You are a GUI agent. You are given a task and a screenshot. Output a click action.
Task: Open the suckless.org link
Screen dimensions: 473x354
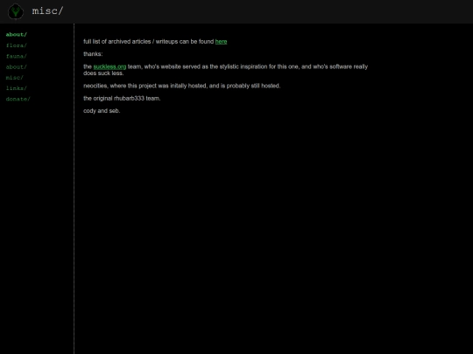click(x=109, y=66)
